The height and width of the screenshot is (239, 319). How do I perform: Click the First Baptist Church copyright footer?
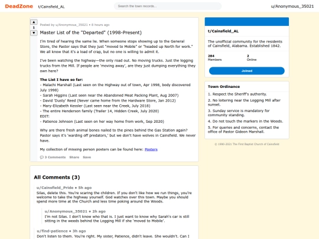(247, 144)
